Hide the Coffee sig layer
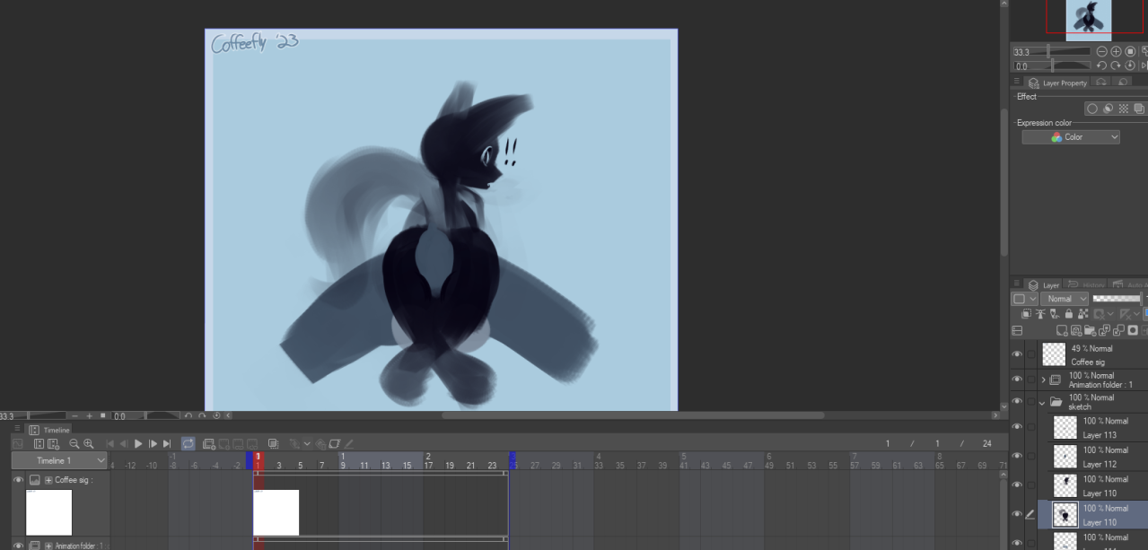The height and width of the screenshot is (550, 1148). (x=1017, y=354)
